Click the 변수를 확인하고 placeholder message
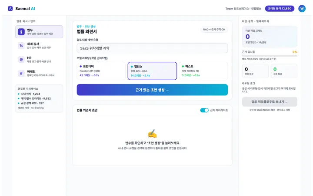The height and width of the screenshot is (196, 313). pos(152,143)
